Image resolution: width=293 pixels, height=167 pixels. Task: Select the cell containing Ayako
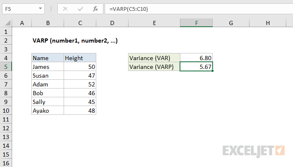point(48,111)
